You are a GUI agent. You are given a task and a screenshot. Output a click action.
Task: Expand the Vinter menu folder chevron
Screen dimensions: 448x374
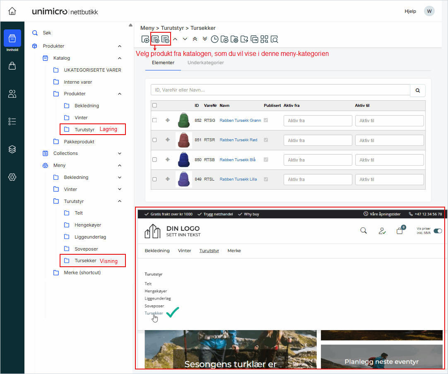[x=120, y=189]
